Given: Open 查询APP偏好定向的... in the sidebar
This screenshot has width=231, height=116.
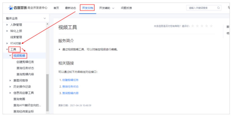Looking at the screenshot, I should (x=27, y=105).
